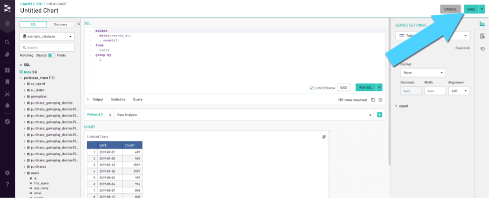Open the bookmark icon in the sidebar

7,82
